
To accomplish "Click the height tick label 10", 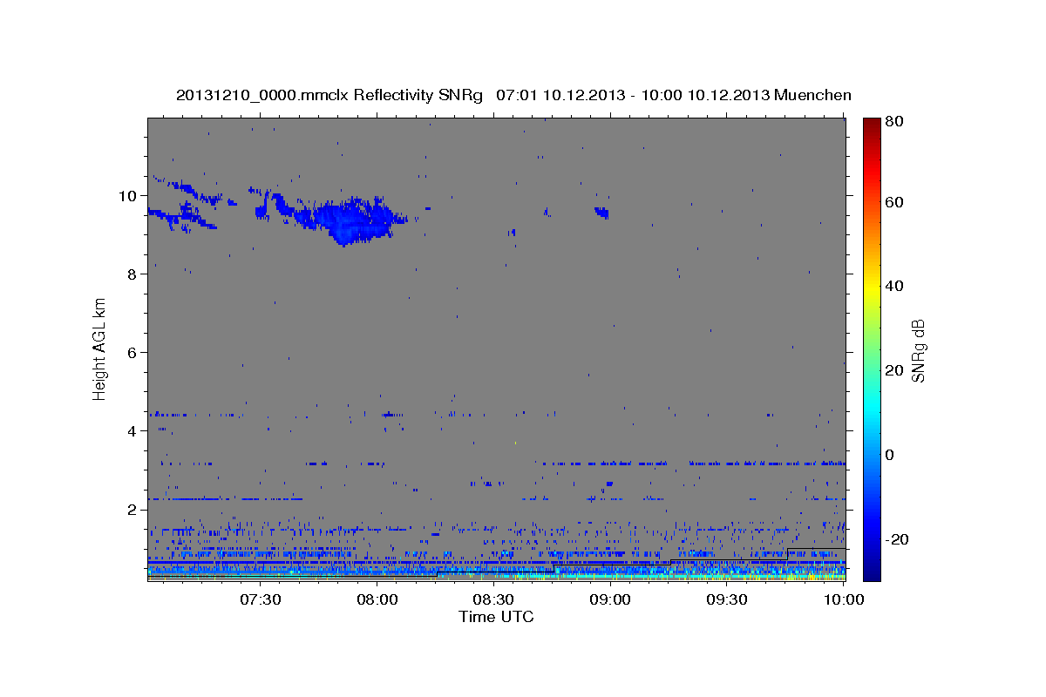I will [x=127, y=195].
